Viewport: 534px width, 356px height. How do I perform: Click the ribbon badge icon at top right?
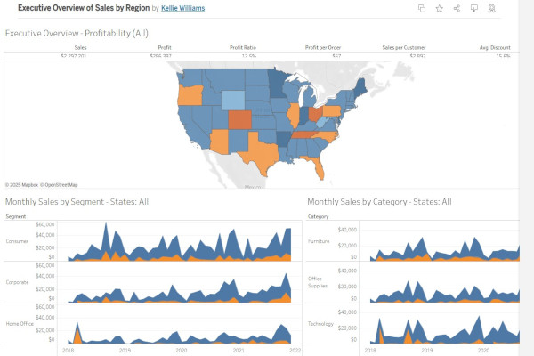coord(491,8)
